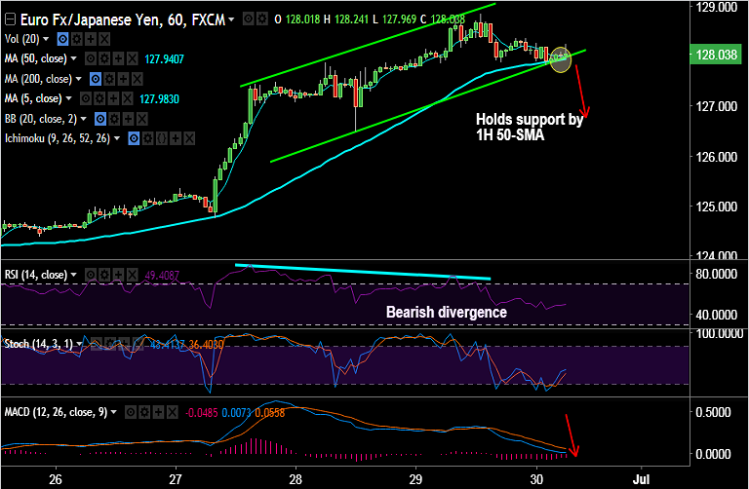Remove Vol (20) indicator with X icon
This screenshot has height=489, width=749.
coord(104,39)
